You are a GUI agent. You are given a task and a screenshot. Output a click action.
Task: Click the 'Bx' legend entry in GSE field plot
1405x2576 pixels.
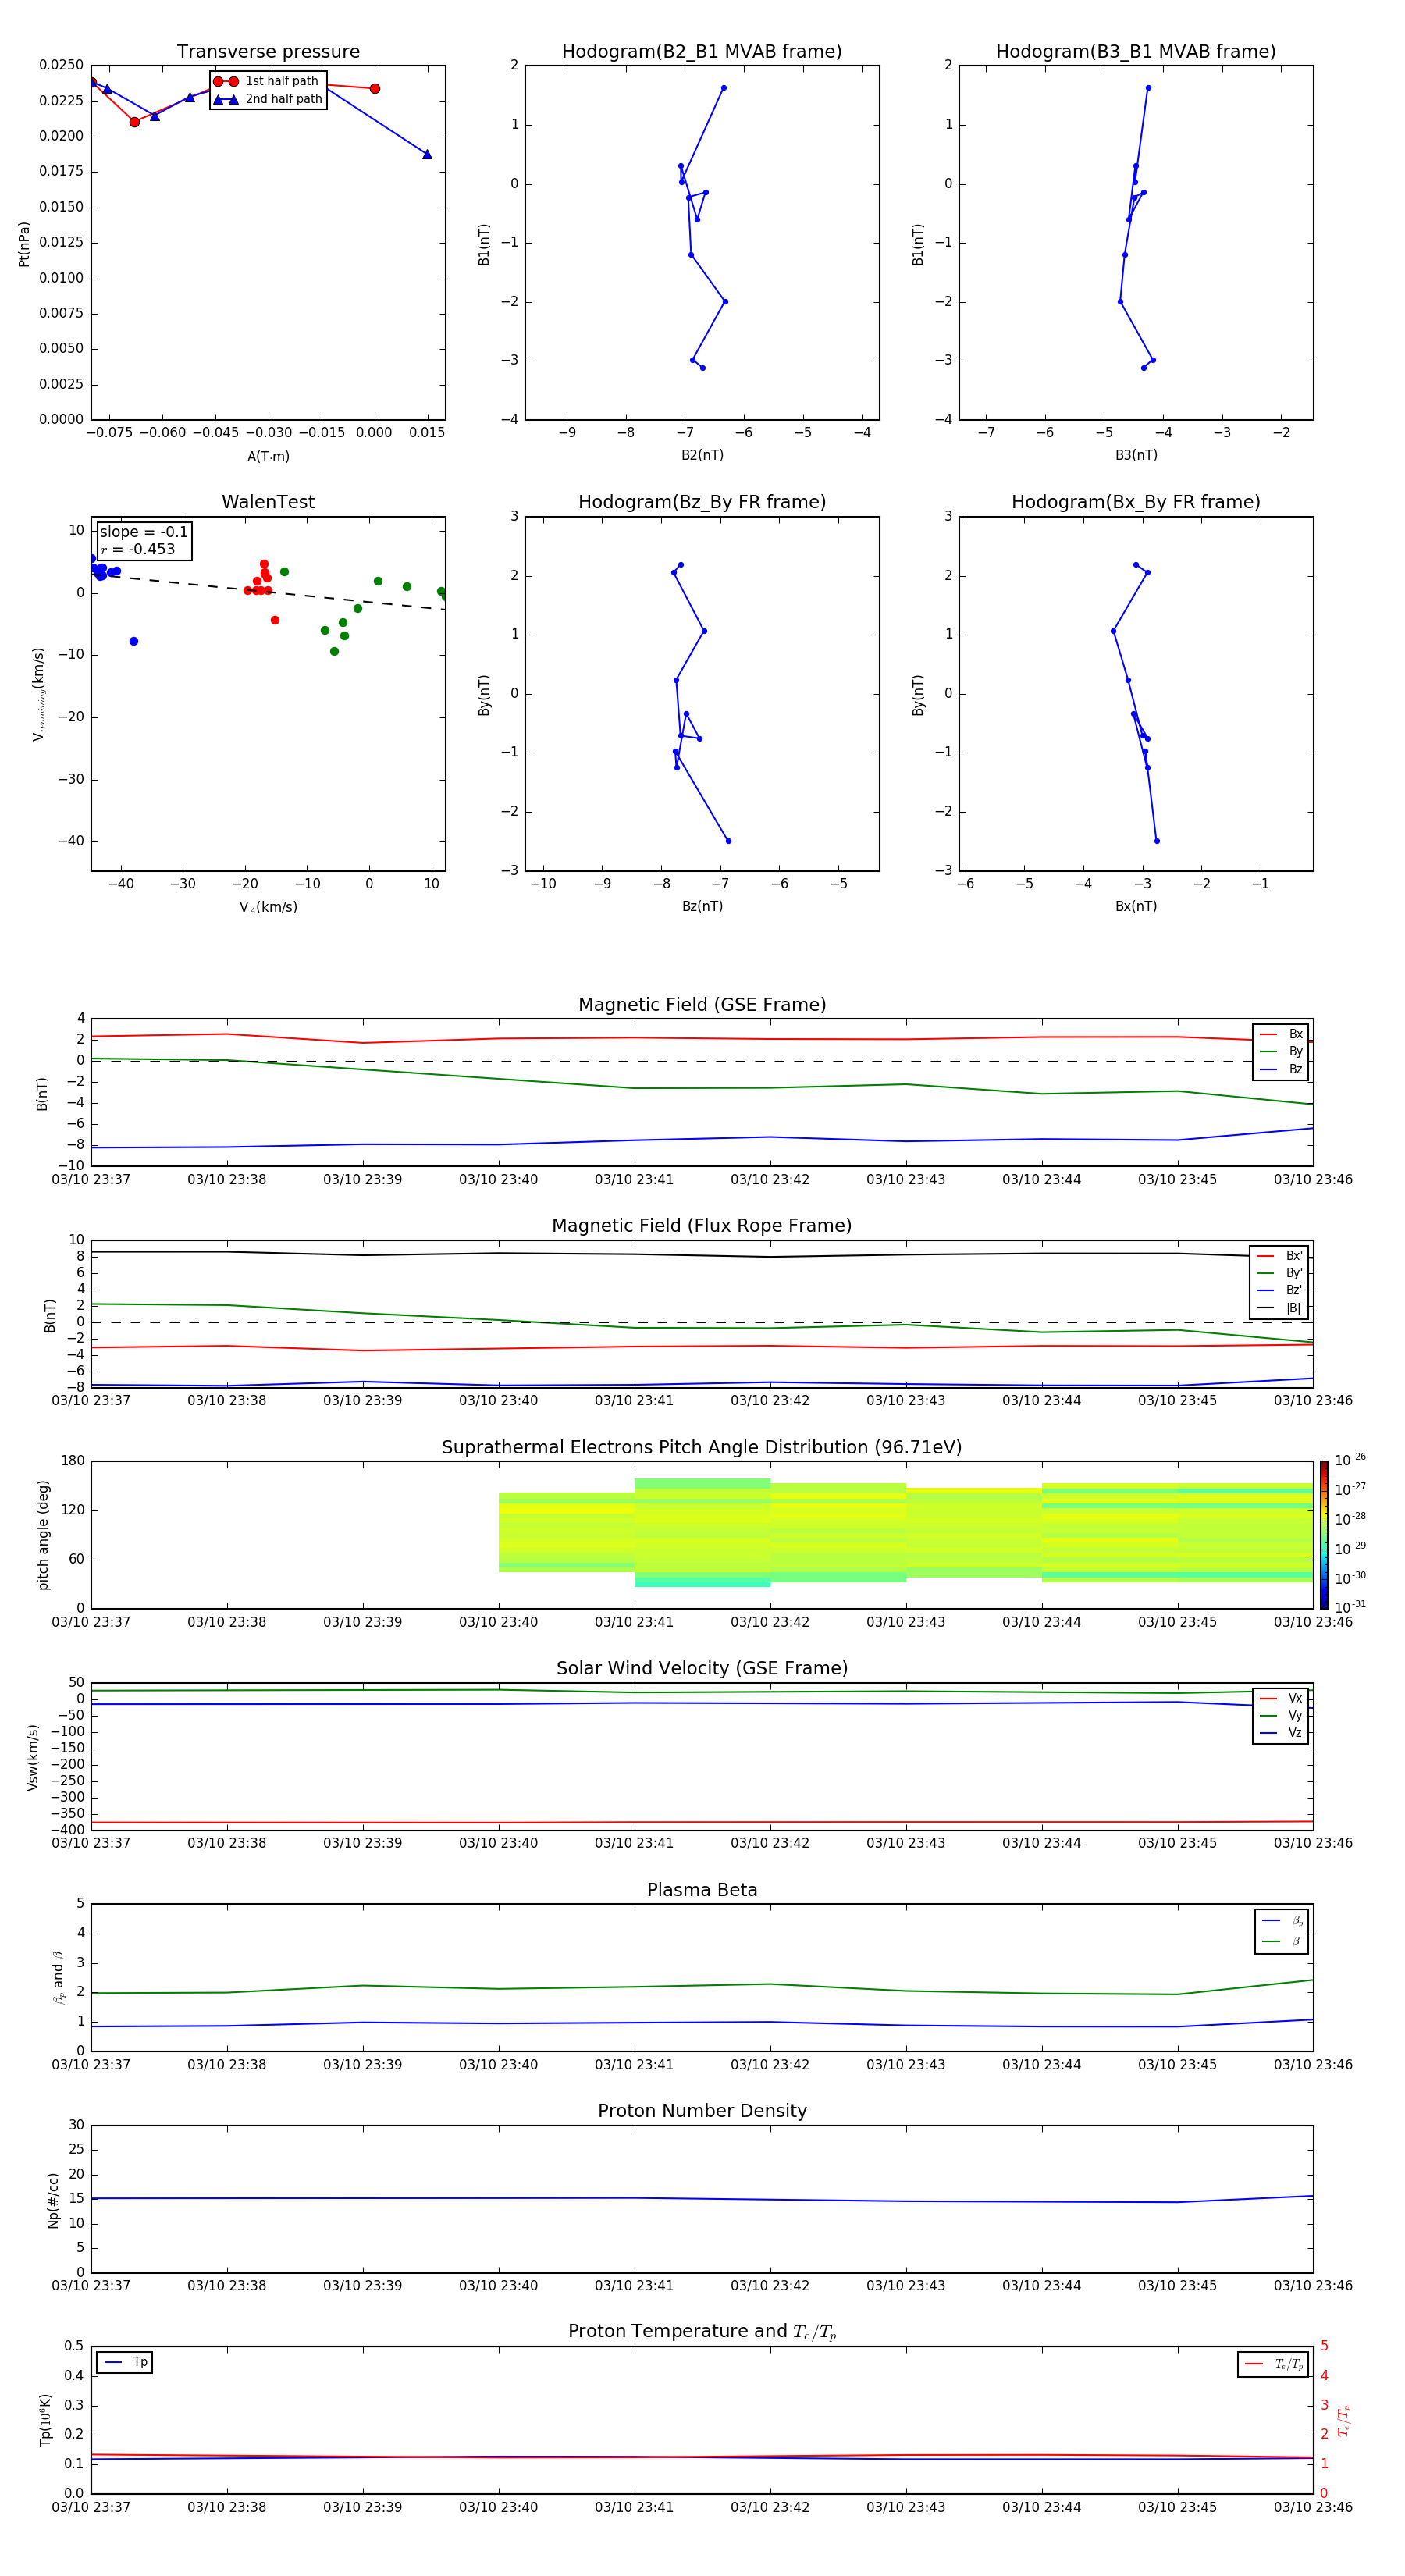pos(1281,1034)
